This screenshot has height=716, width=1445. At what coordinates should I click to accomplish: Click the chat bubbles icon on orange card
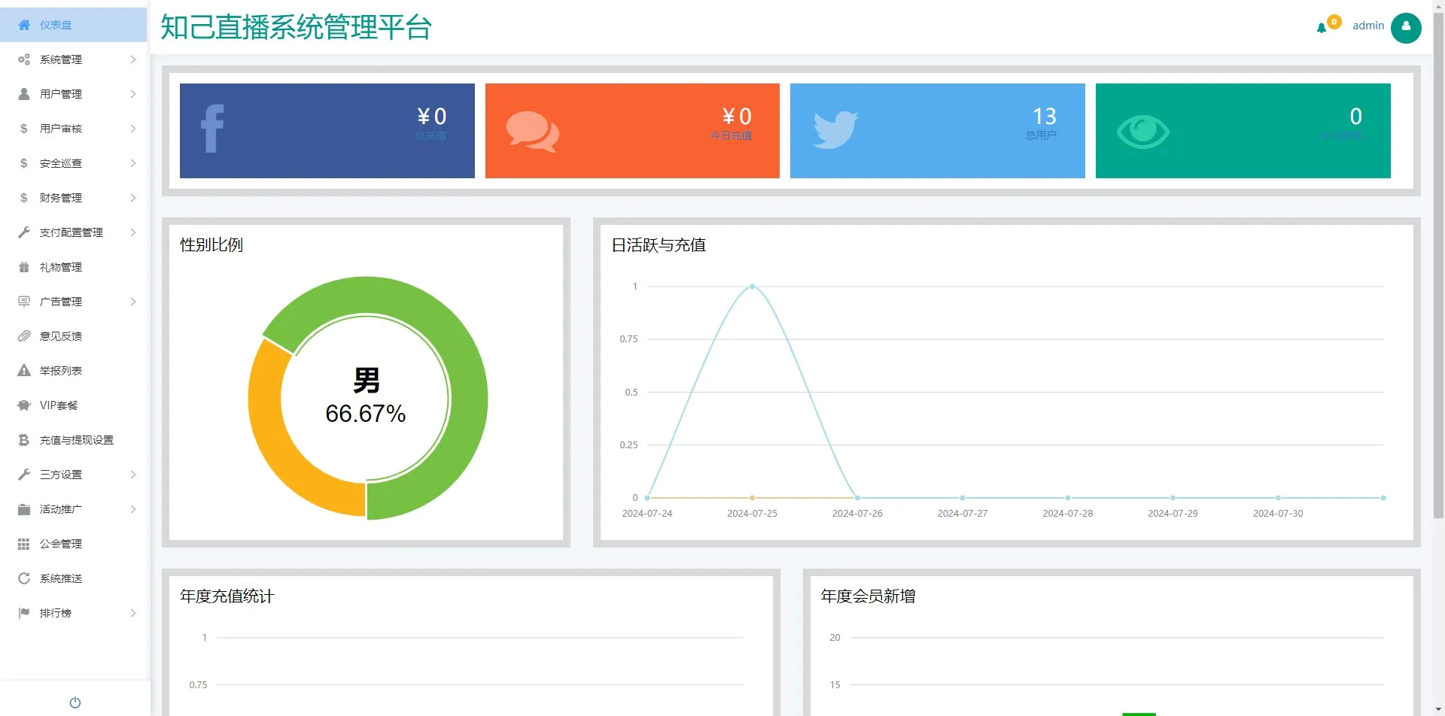point(532,132)
